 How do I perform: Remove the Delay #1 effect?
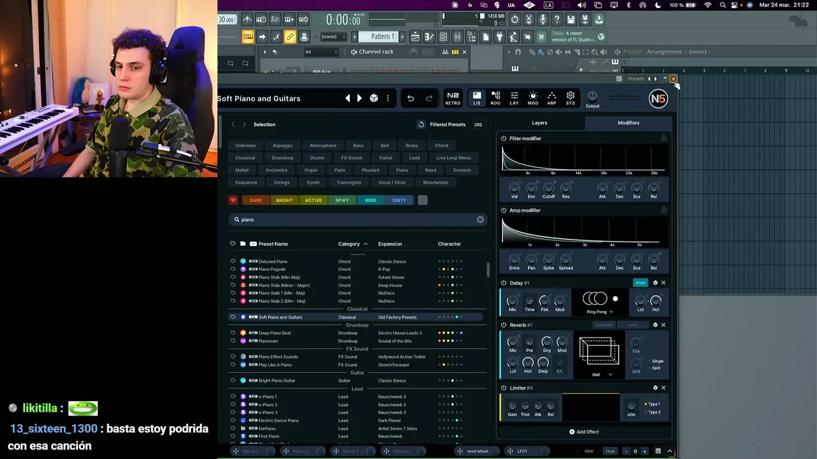point(663,282)
